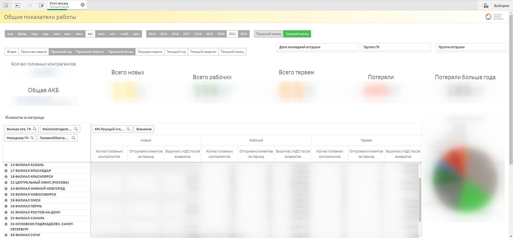513x238 pixels.
Task: Select month 'мая' filter
Action: (x=56, y=34)
